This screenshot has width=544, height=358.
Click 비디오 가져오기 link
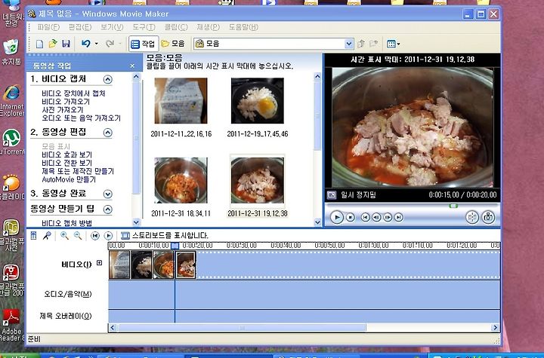point(66,102)
